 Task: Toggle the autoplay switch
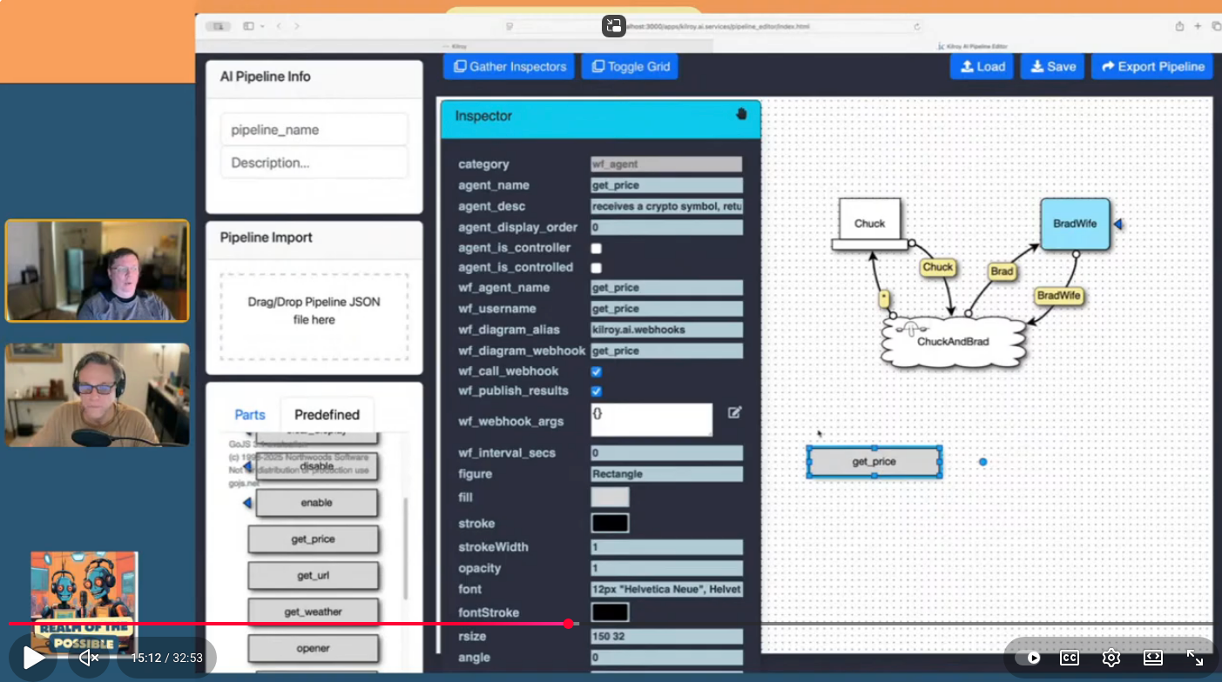click(x=1029, y=658)
